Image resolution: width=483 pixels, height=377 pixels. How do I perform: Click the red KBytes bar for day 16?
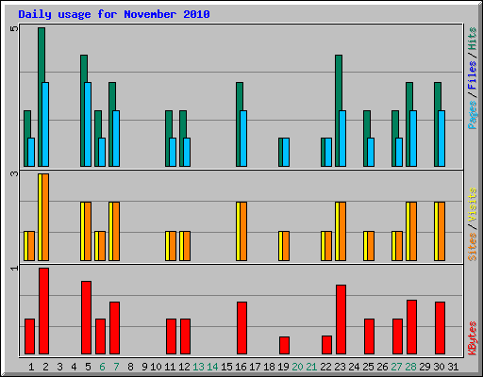pos(241,328)
